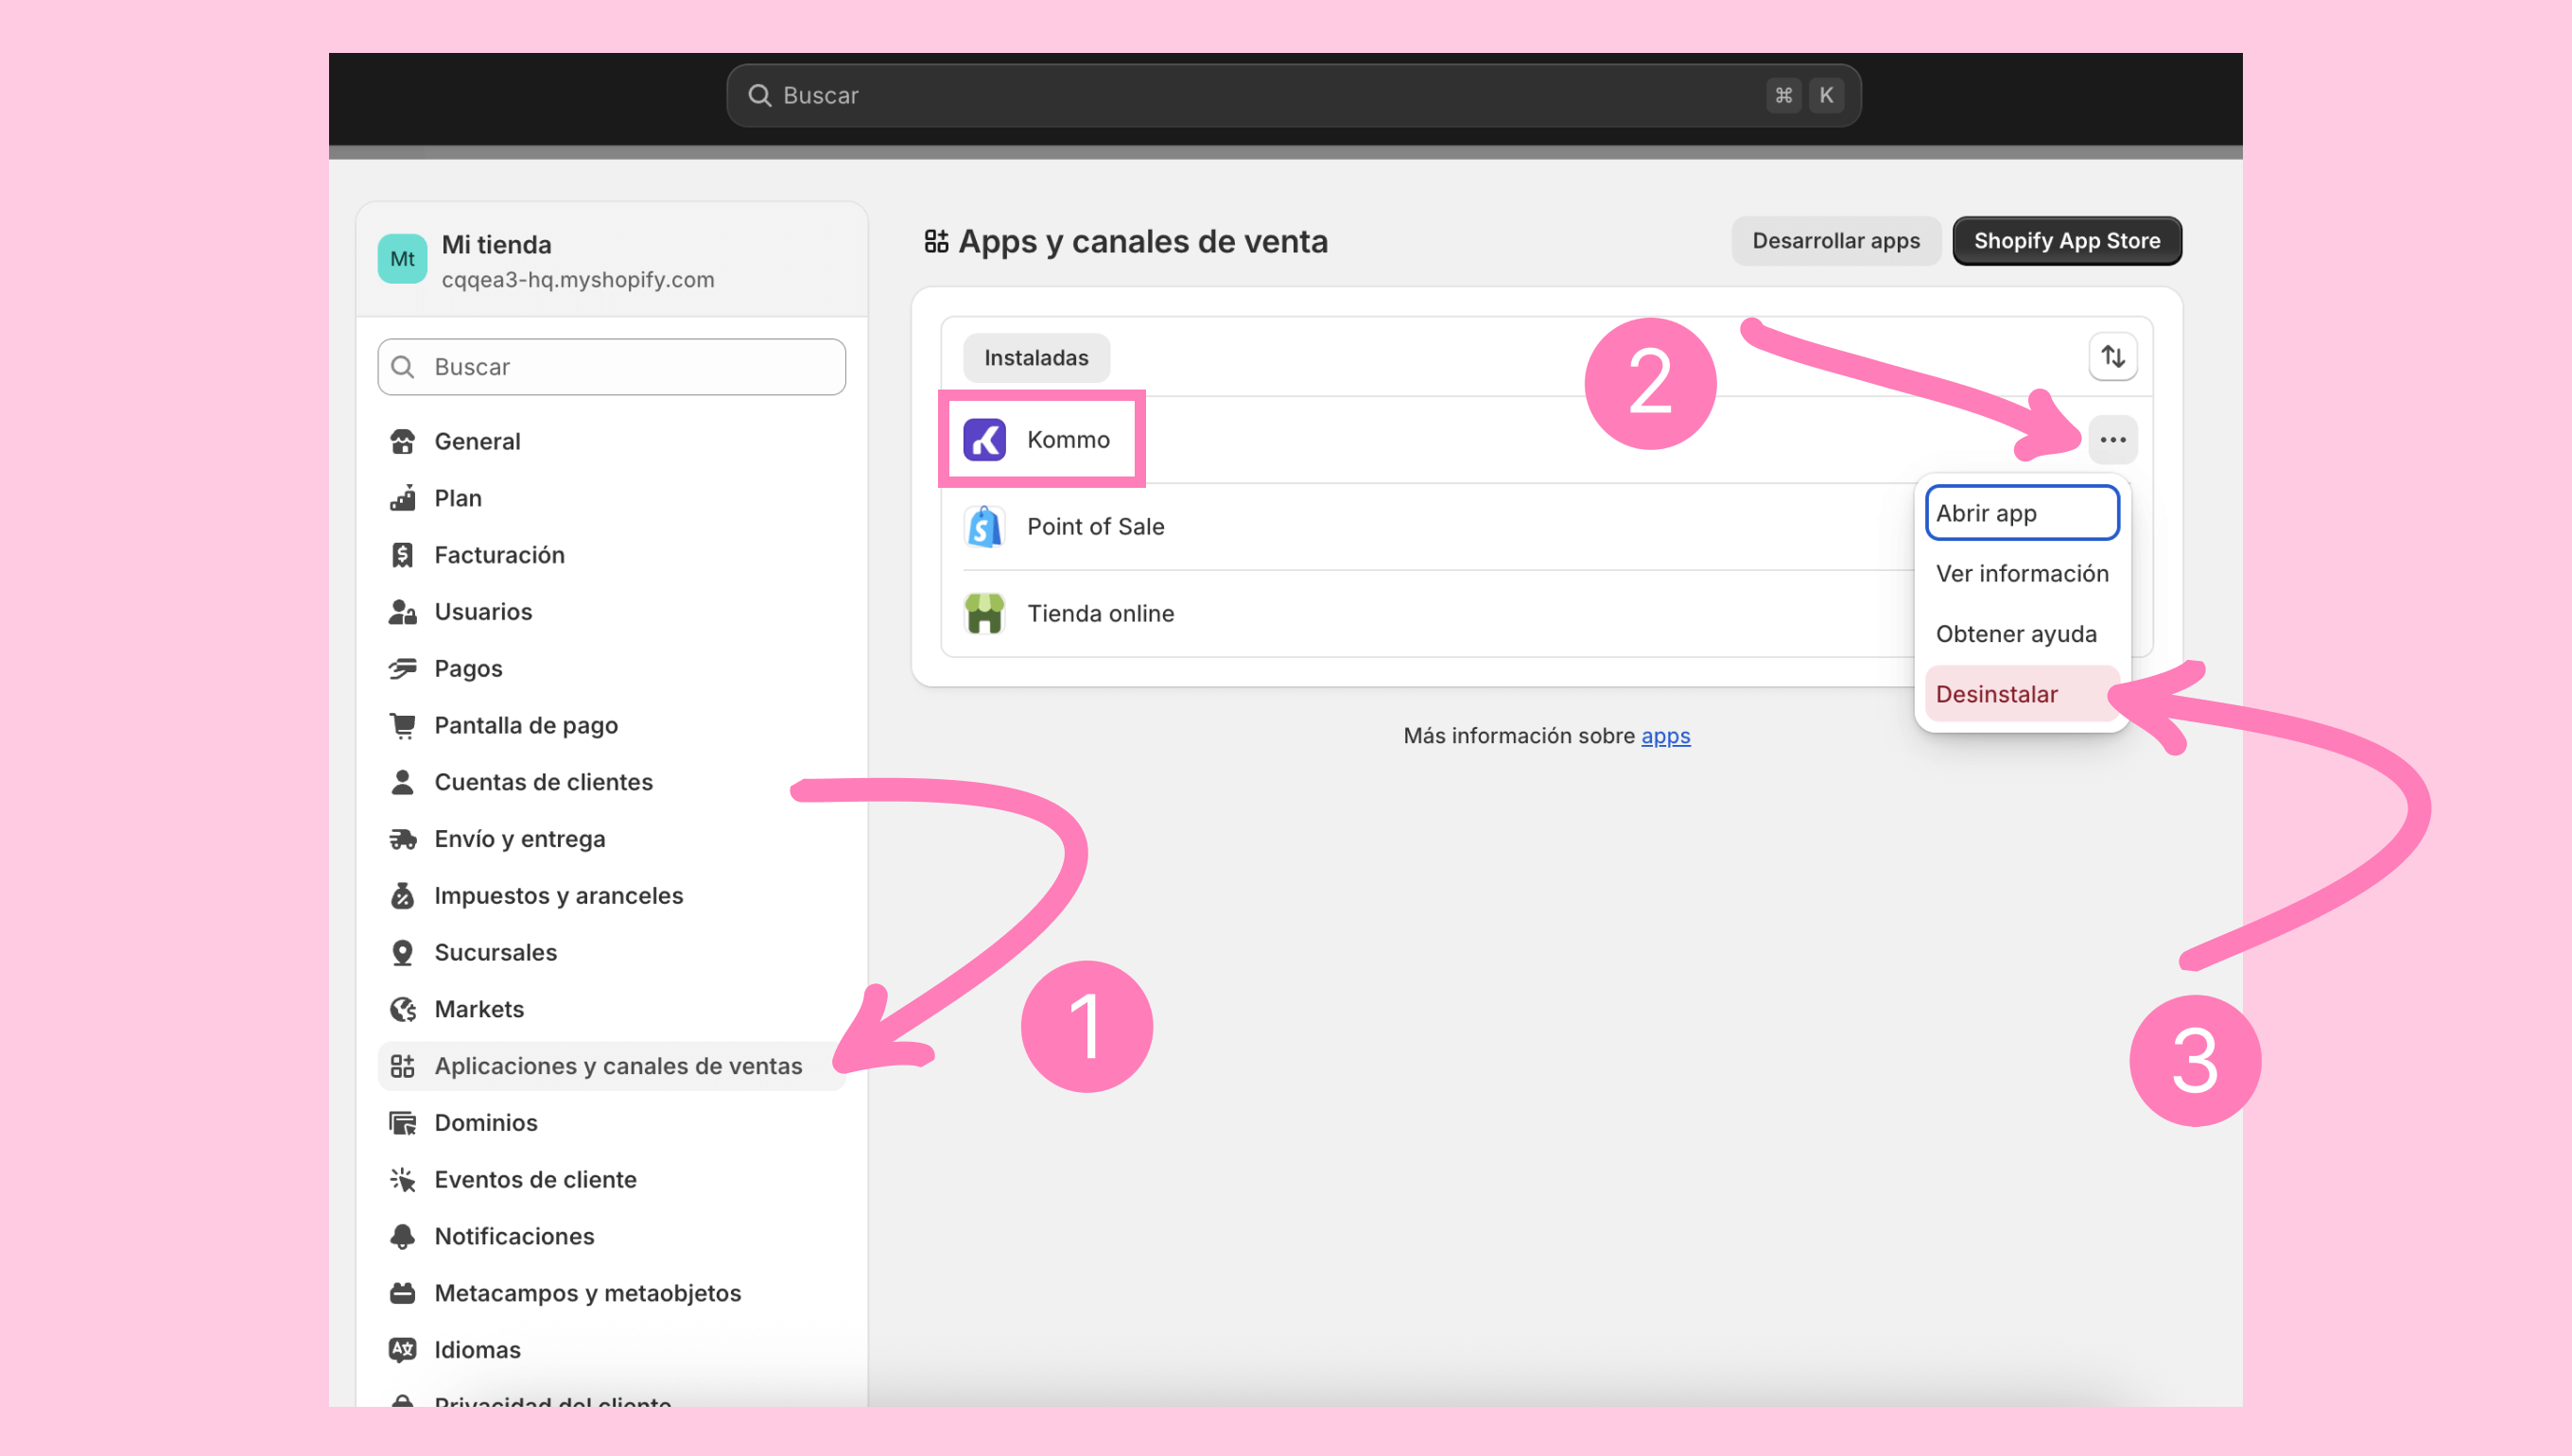The width and height of the screenshot is (2572, 1456).
Task: Select Abrir app from the menu
Action: coord(2022,513)
